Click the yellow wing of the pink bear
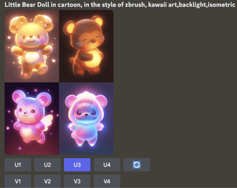Screen dimensions: 237x188 point(47,121)
